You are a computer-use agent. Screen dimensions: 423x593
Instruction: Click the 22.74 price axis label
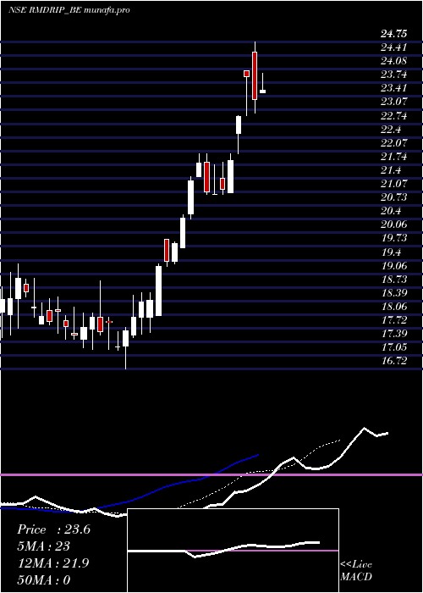[394, 116]
